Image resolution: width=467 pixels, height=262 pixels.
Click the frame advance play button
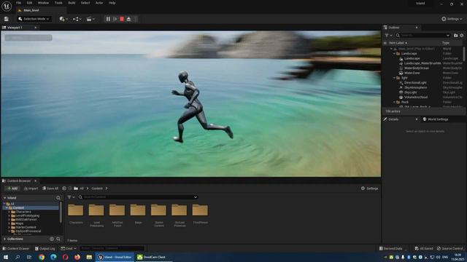tap(115, 19)
